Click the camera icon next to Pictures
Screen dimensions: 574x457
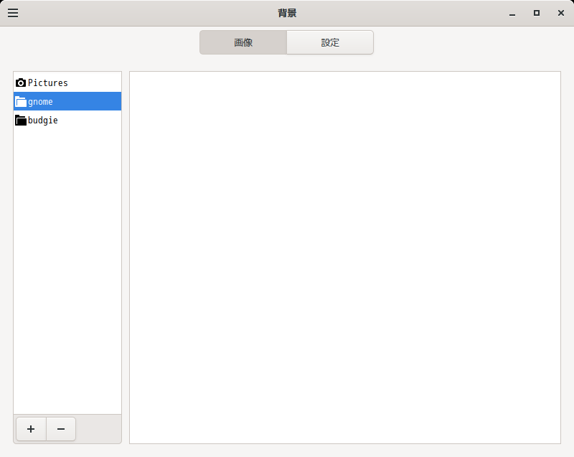[21, 83]
